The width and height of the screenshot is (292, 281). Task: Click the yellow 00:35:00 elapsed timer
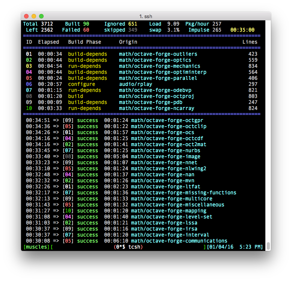coord(242,30)
